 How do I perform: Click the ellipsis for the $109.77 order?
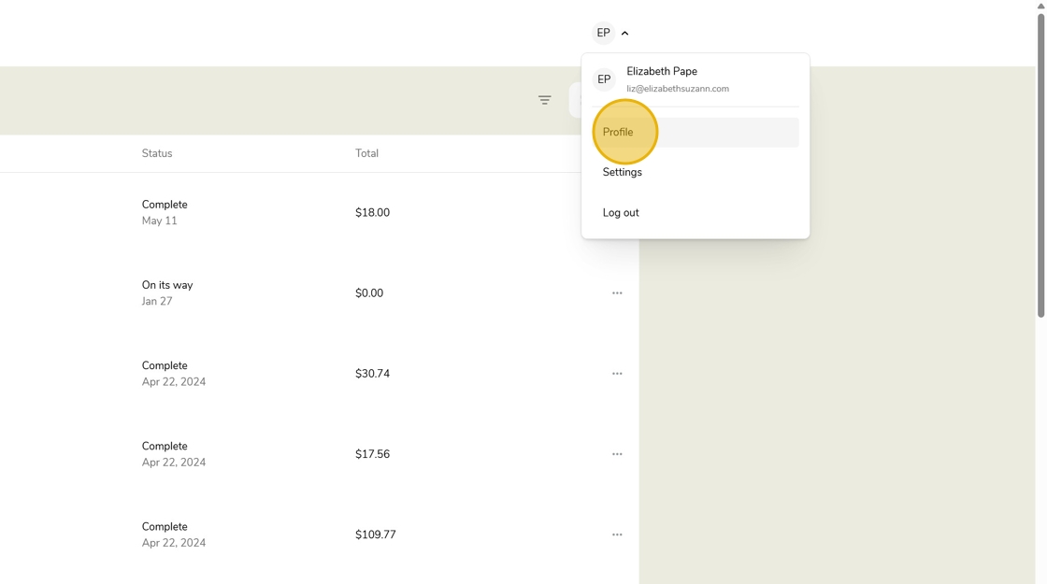tap(617, 534)
